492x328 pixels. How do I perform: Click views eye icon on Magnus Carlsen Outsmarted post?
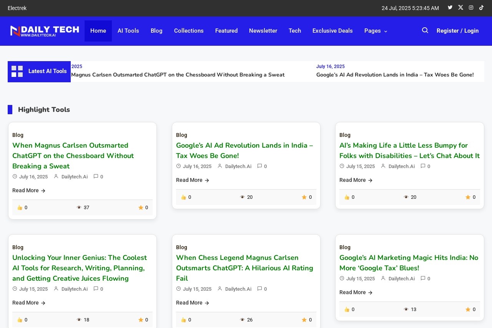[x=79, y=208]
